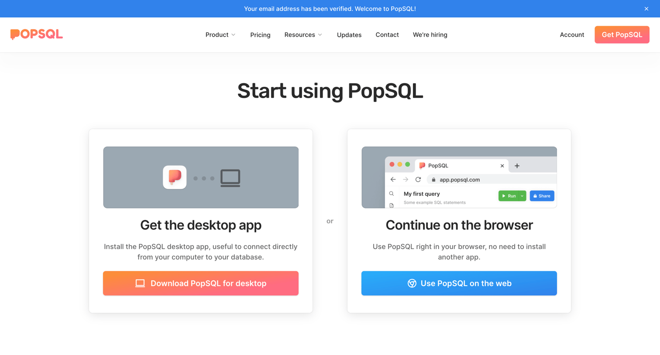This screenshot has height=355, width=660.
Task: Click the red window dot in illustration
Action: tap(392, 164)
